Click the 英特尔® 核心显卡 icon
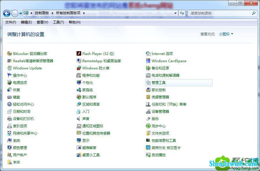This screenshot has height=171, width=260. (148, 148)
